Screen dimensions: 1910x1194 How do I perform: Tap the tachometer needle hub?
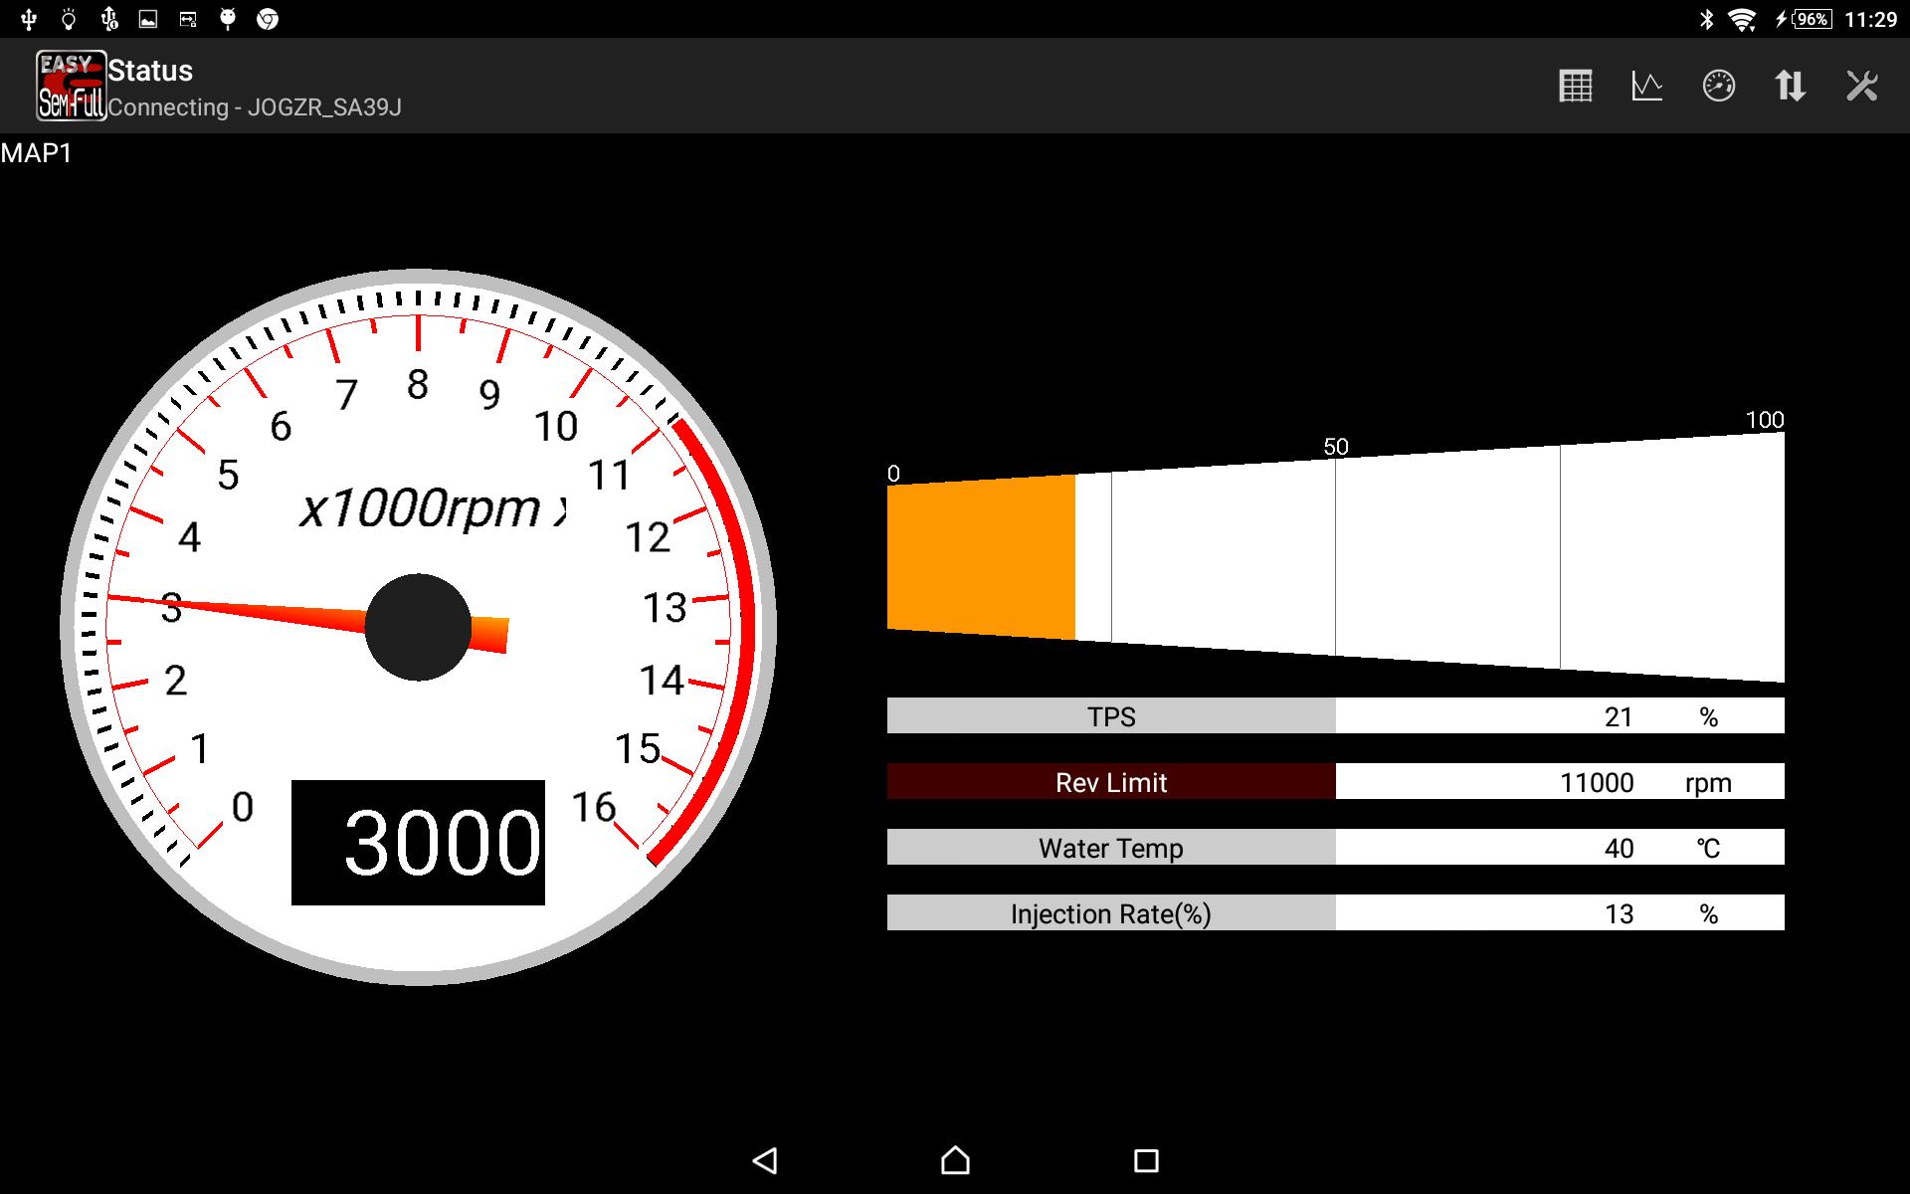pyautogui.click(x=418, y=627)
